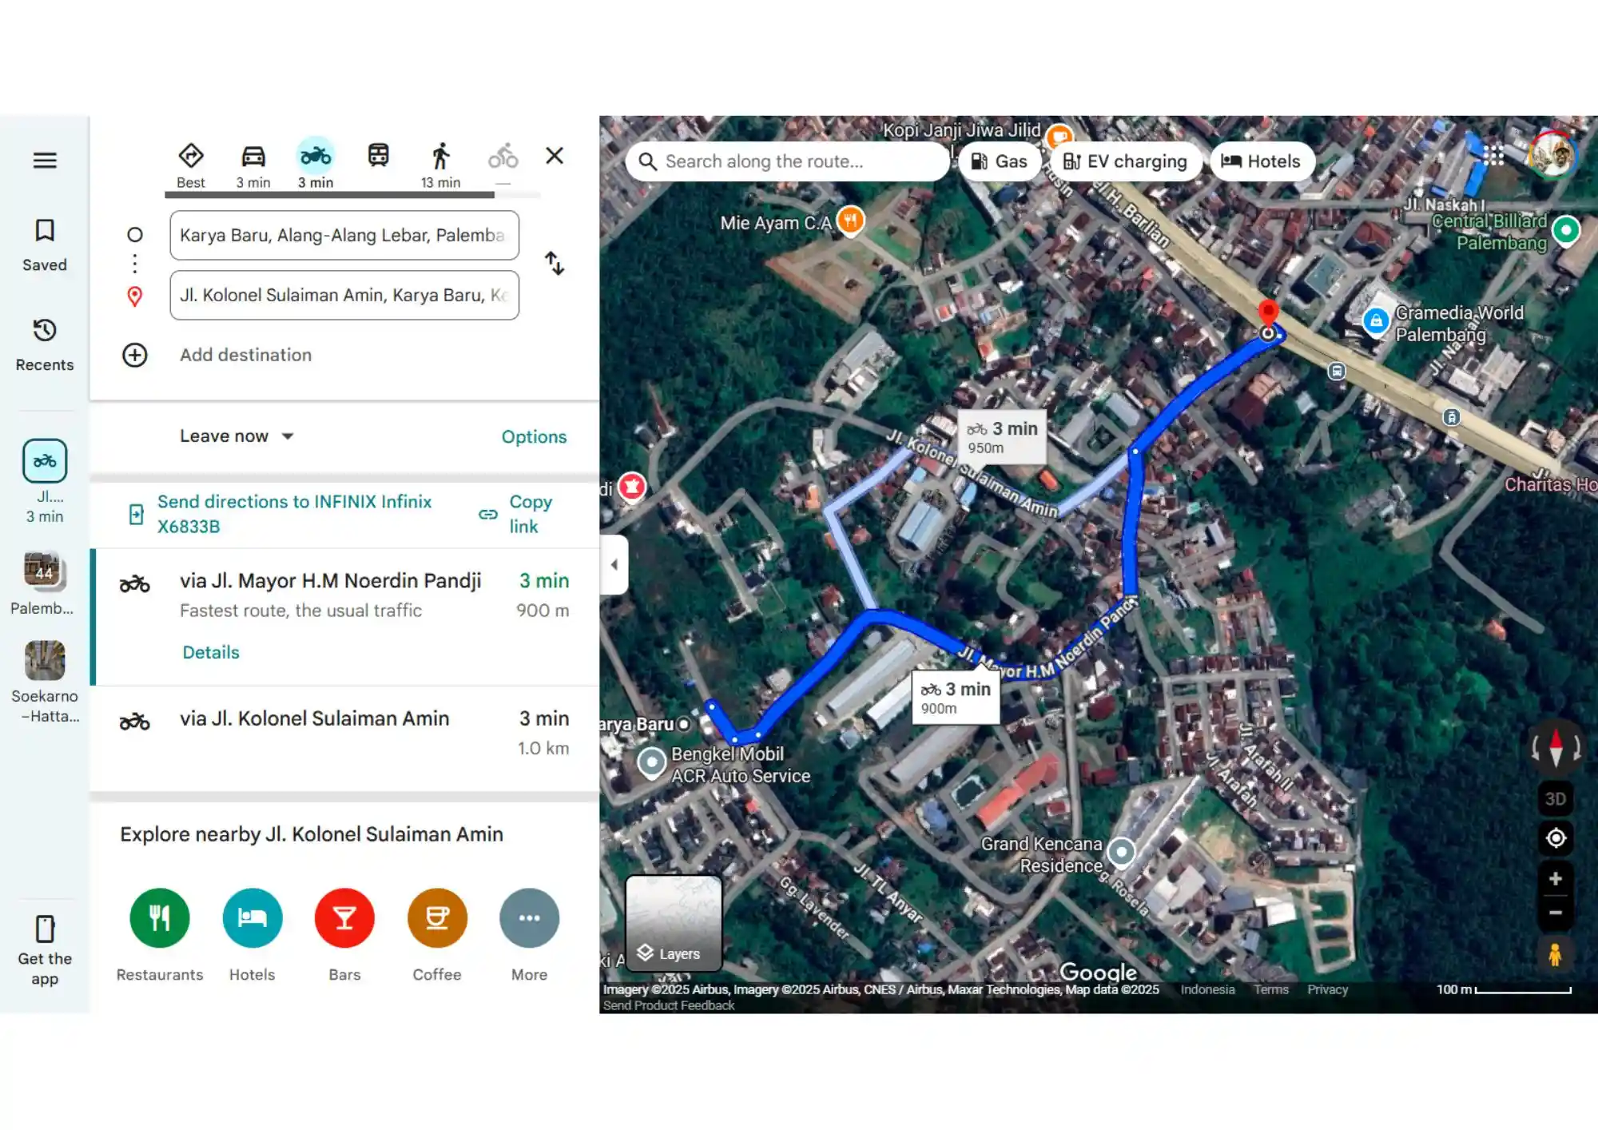Collapse the side panel arrow
Viewport: 1598px width, 1130px height.
click(x=614, y=565)
